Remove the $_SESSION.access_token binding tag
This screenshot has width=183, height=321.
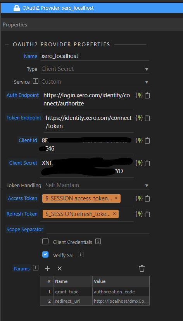point(116,198)
